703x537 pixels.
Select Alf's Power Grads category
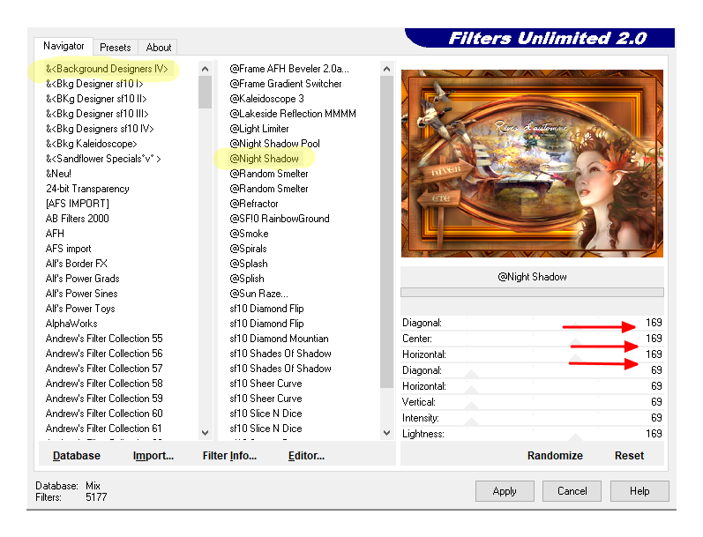(83, 279)
